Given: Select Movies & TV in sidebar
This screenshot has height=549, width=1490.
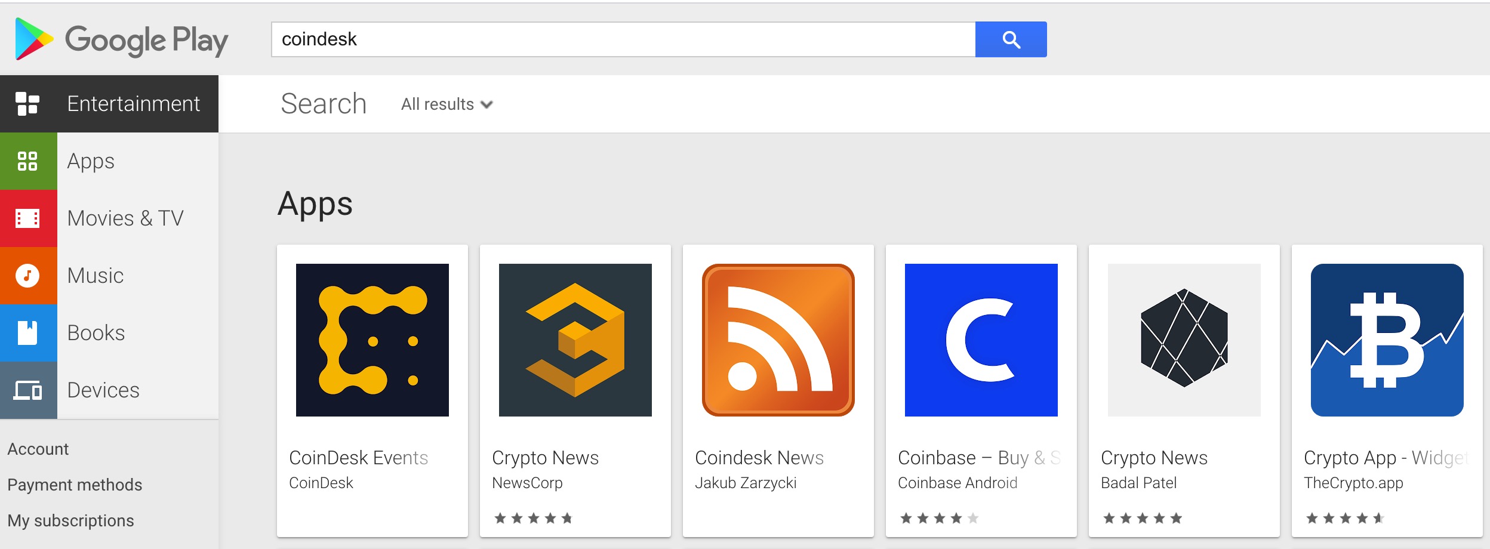Looking at the screenshot, I should coord(125,218).
